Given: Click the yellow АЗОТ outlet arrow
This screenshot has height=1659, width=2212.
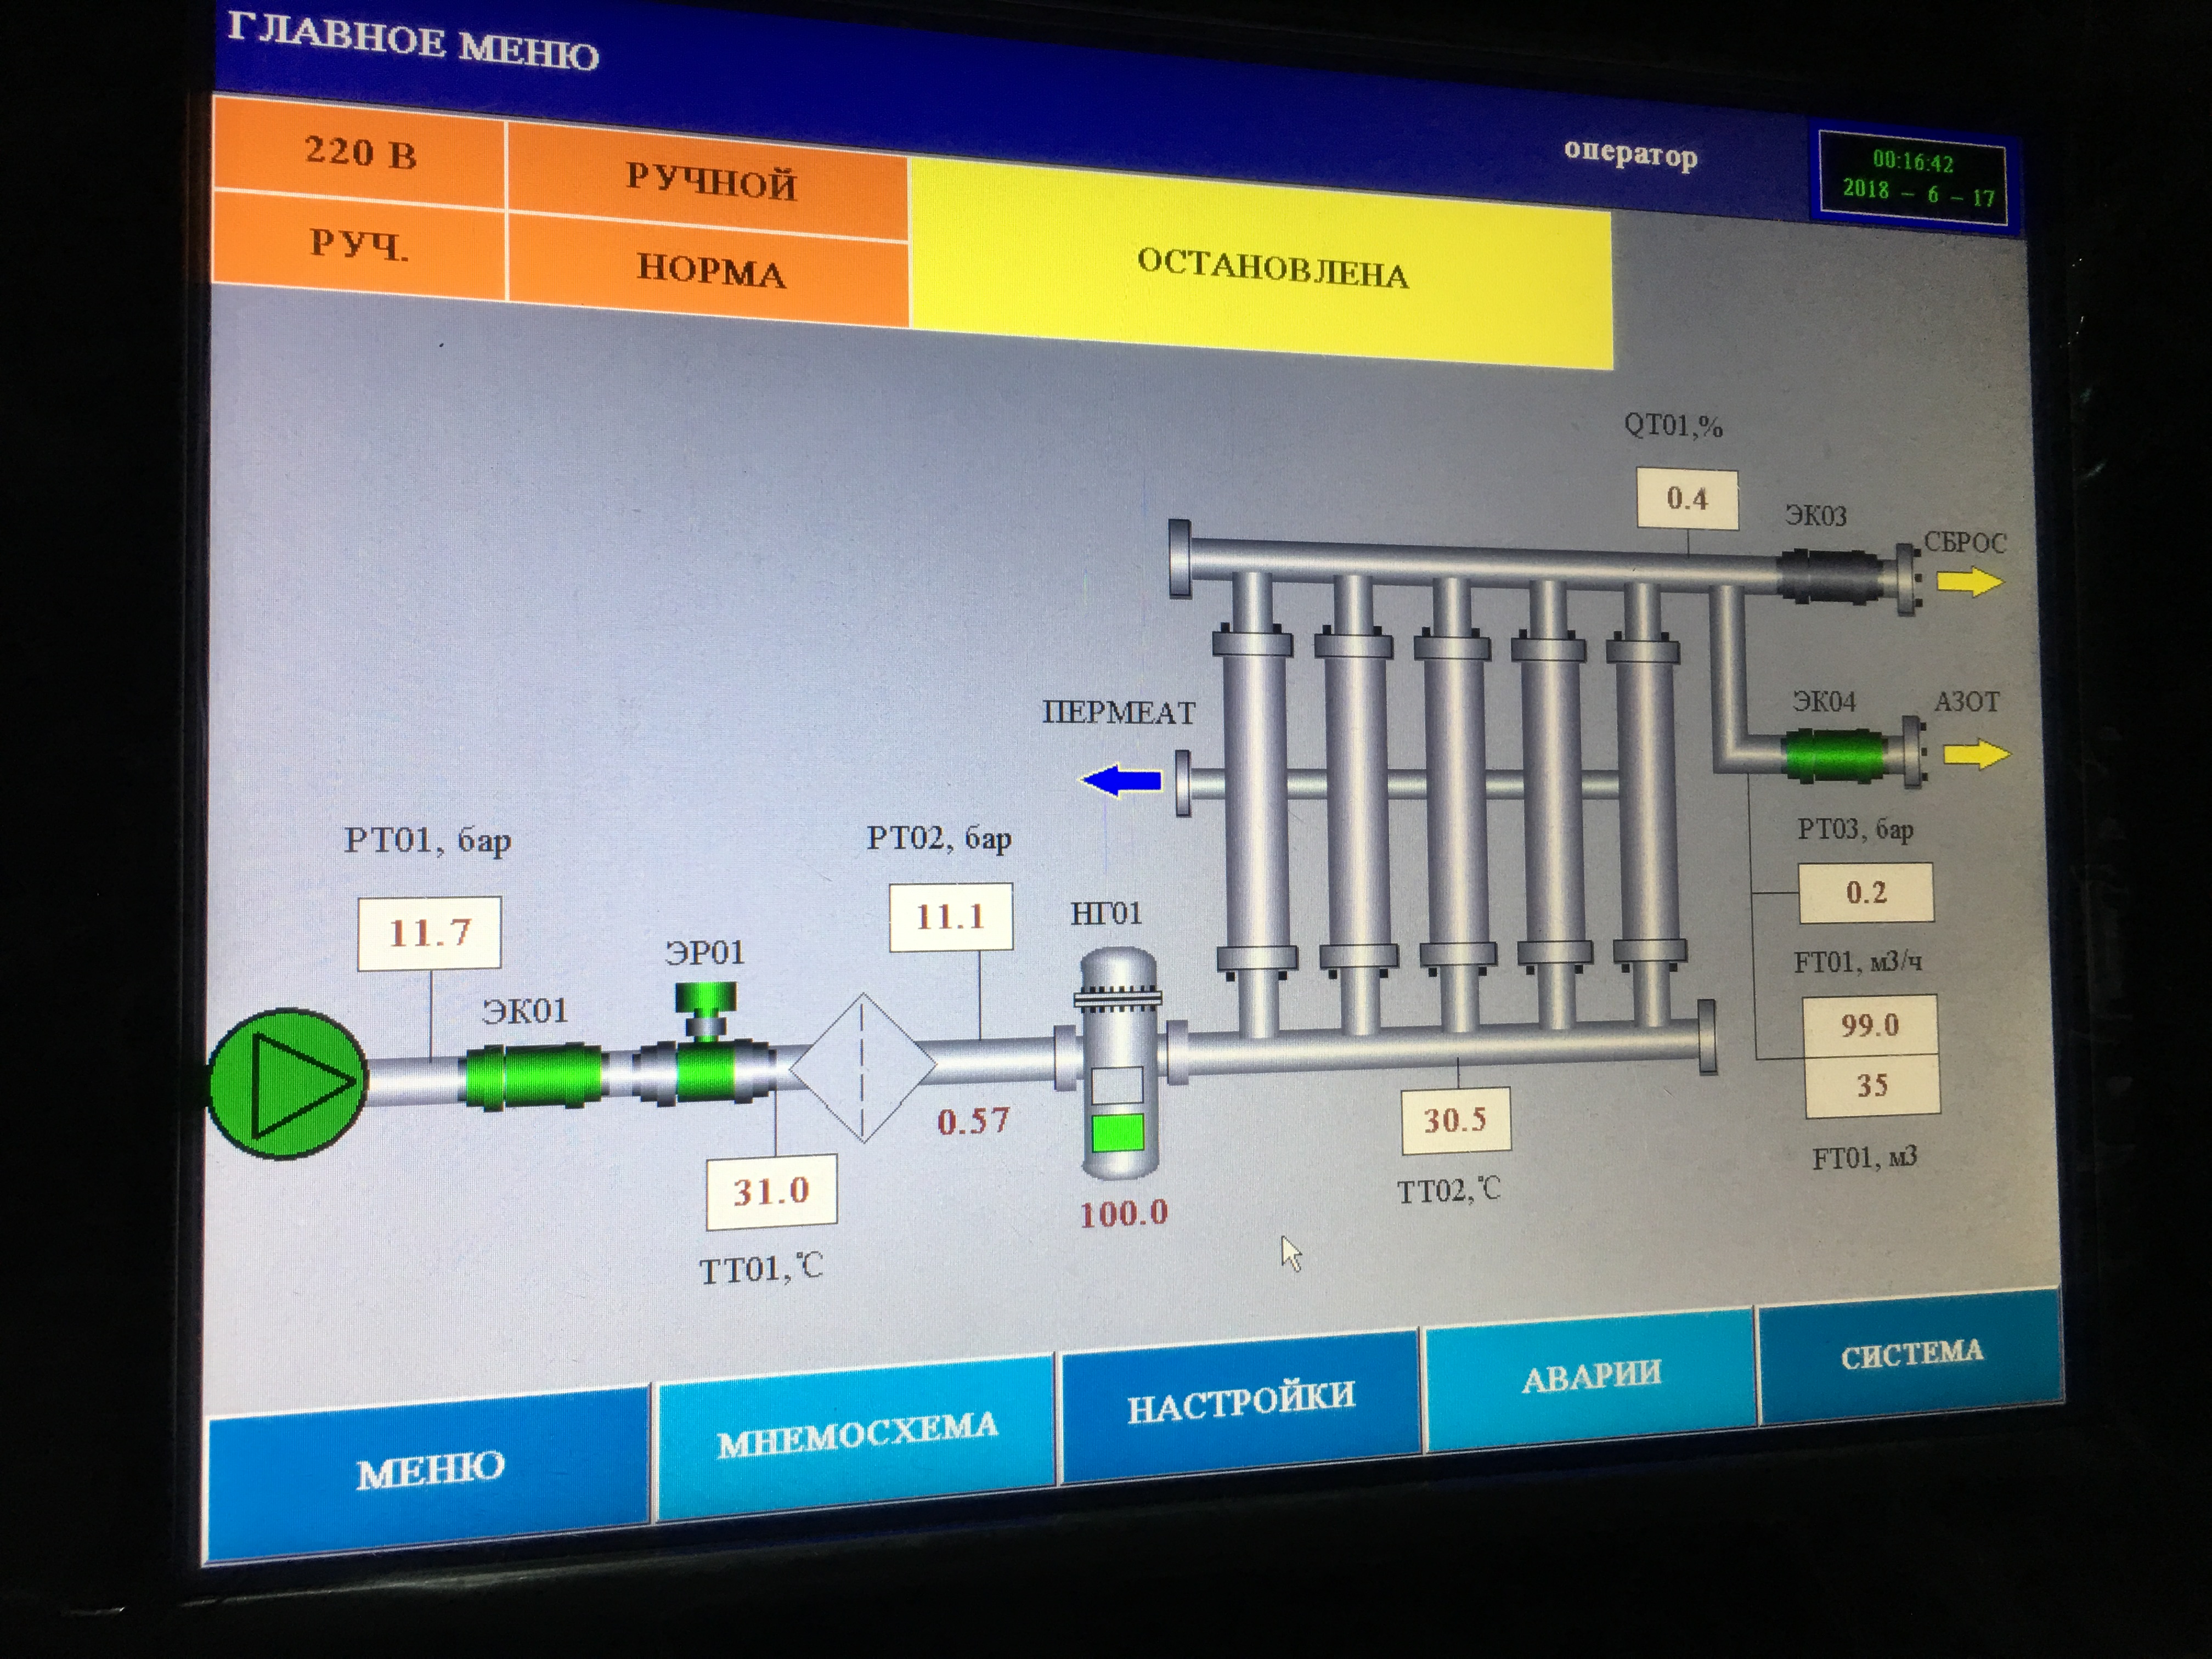Looking at the screenshot, I should (x=1976, y=753).
